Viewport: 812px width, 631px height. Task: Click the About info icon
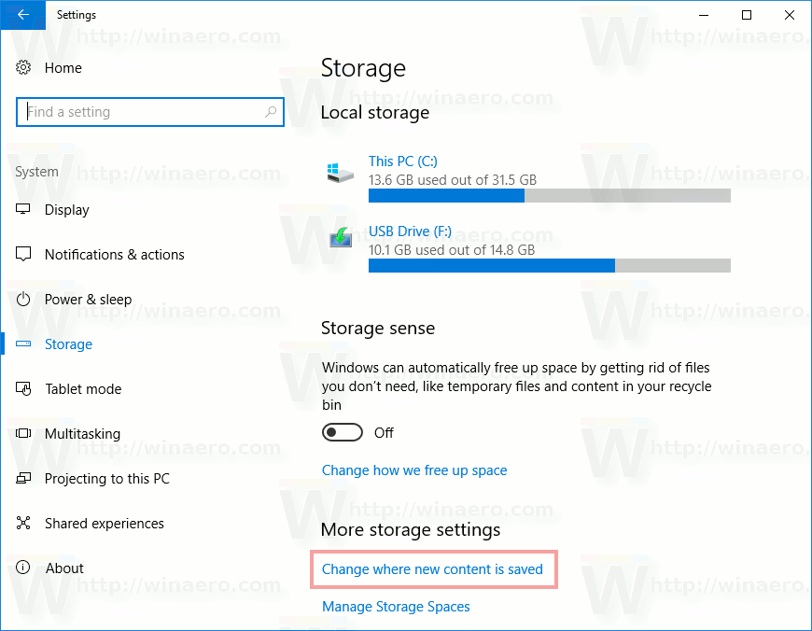pyautogui.click(x=24, y=568)
